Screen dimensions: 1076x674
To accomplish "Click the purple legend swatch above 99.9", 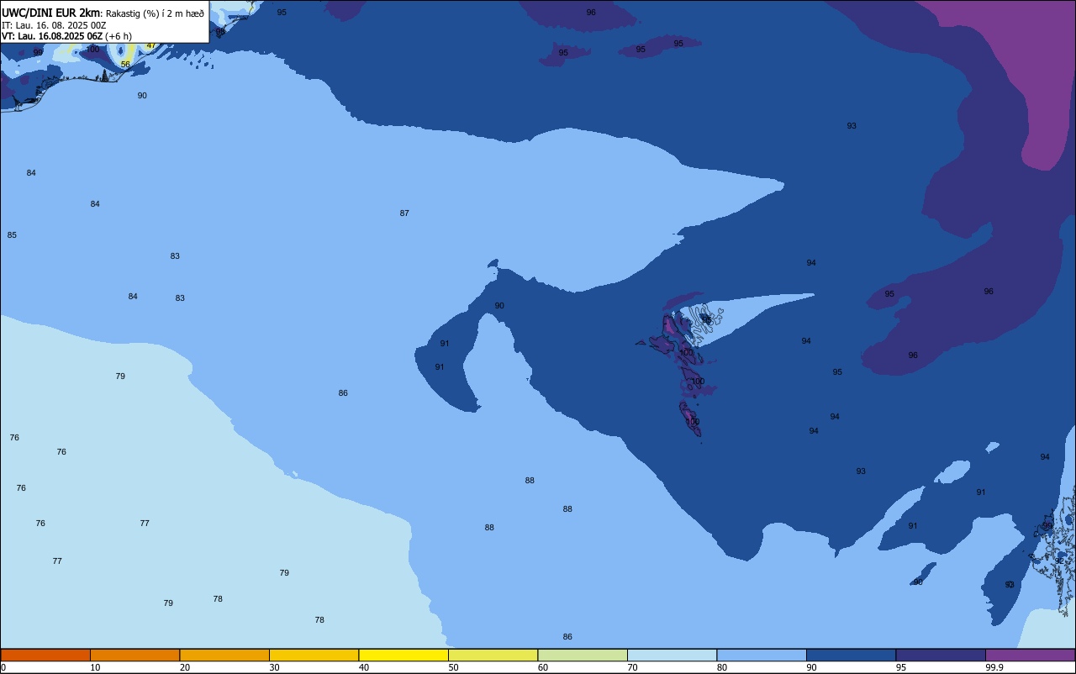I will coord(1030,655).
